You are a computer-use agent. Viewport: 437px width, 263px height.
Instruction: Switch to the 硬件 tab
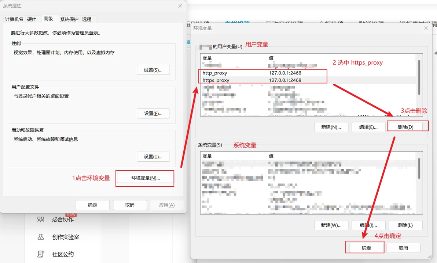(32, 19)
